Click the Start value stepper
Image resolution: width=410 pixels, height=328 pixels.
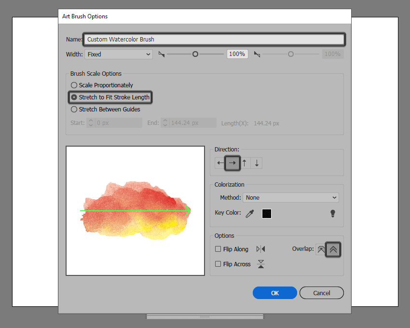pos(91,123)
